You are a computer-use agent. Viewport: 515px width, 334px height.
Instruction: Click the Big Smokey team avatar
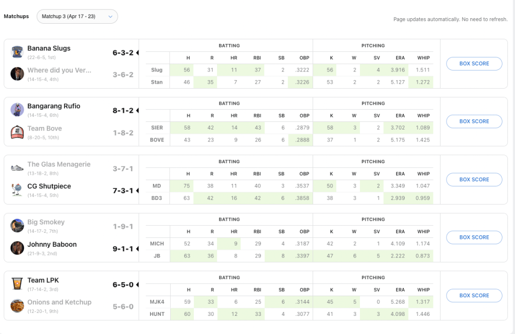pyautogui.click(x=18, y=225)
